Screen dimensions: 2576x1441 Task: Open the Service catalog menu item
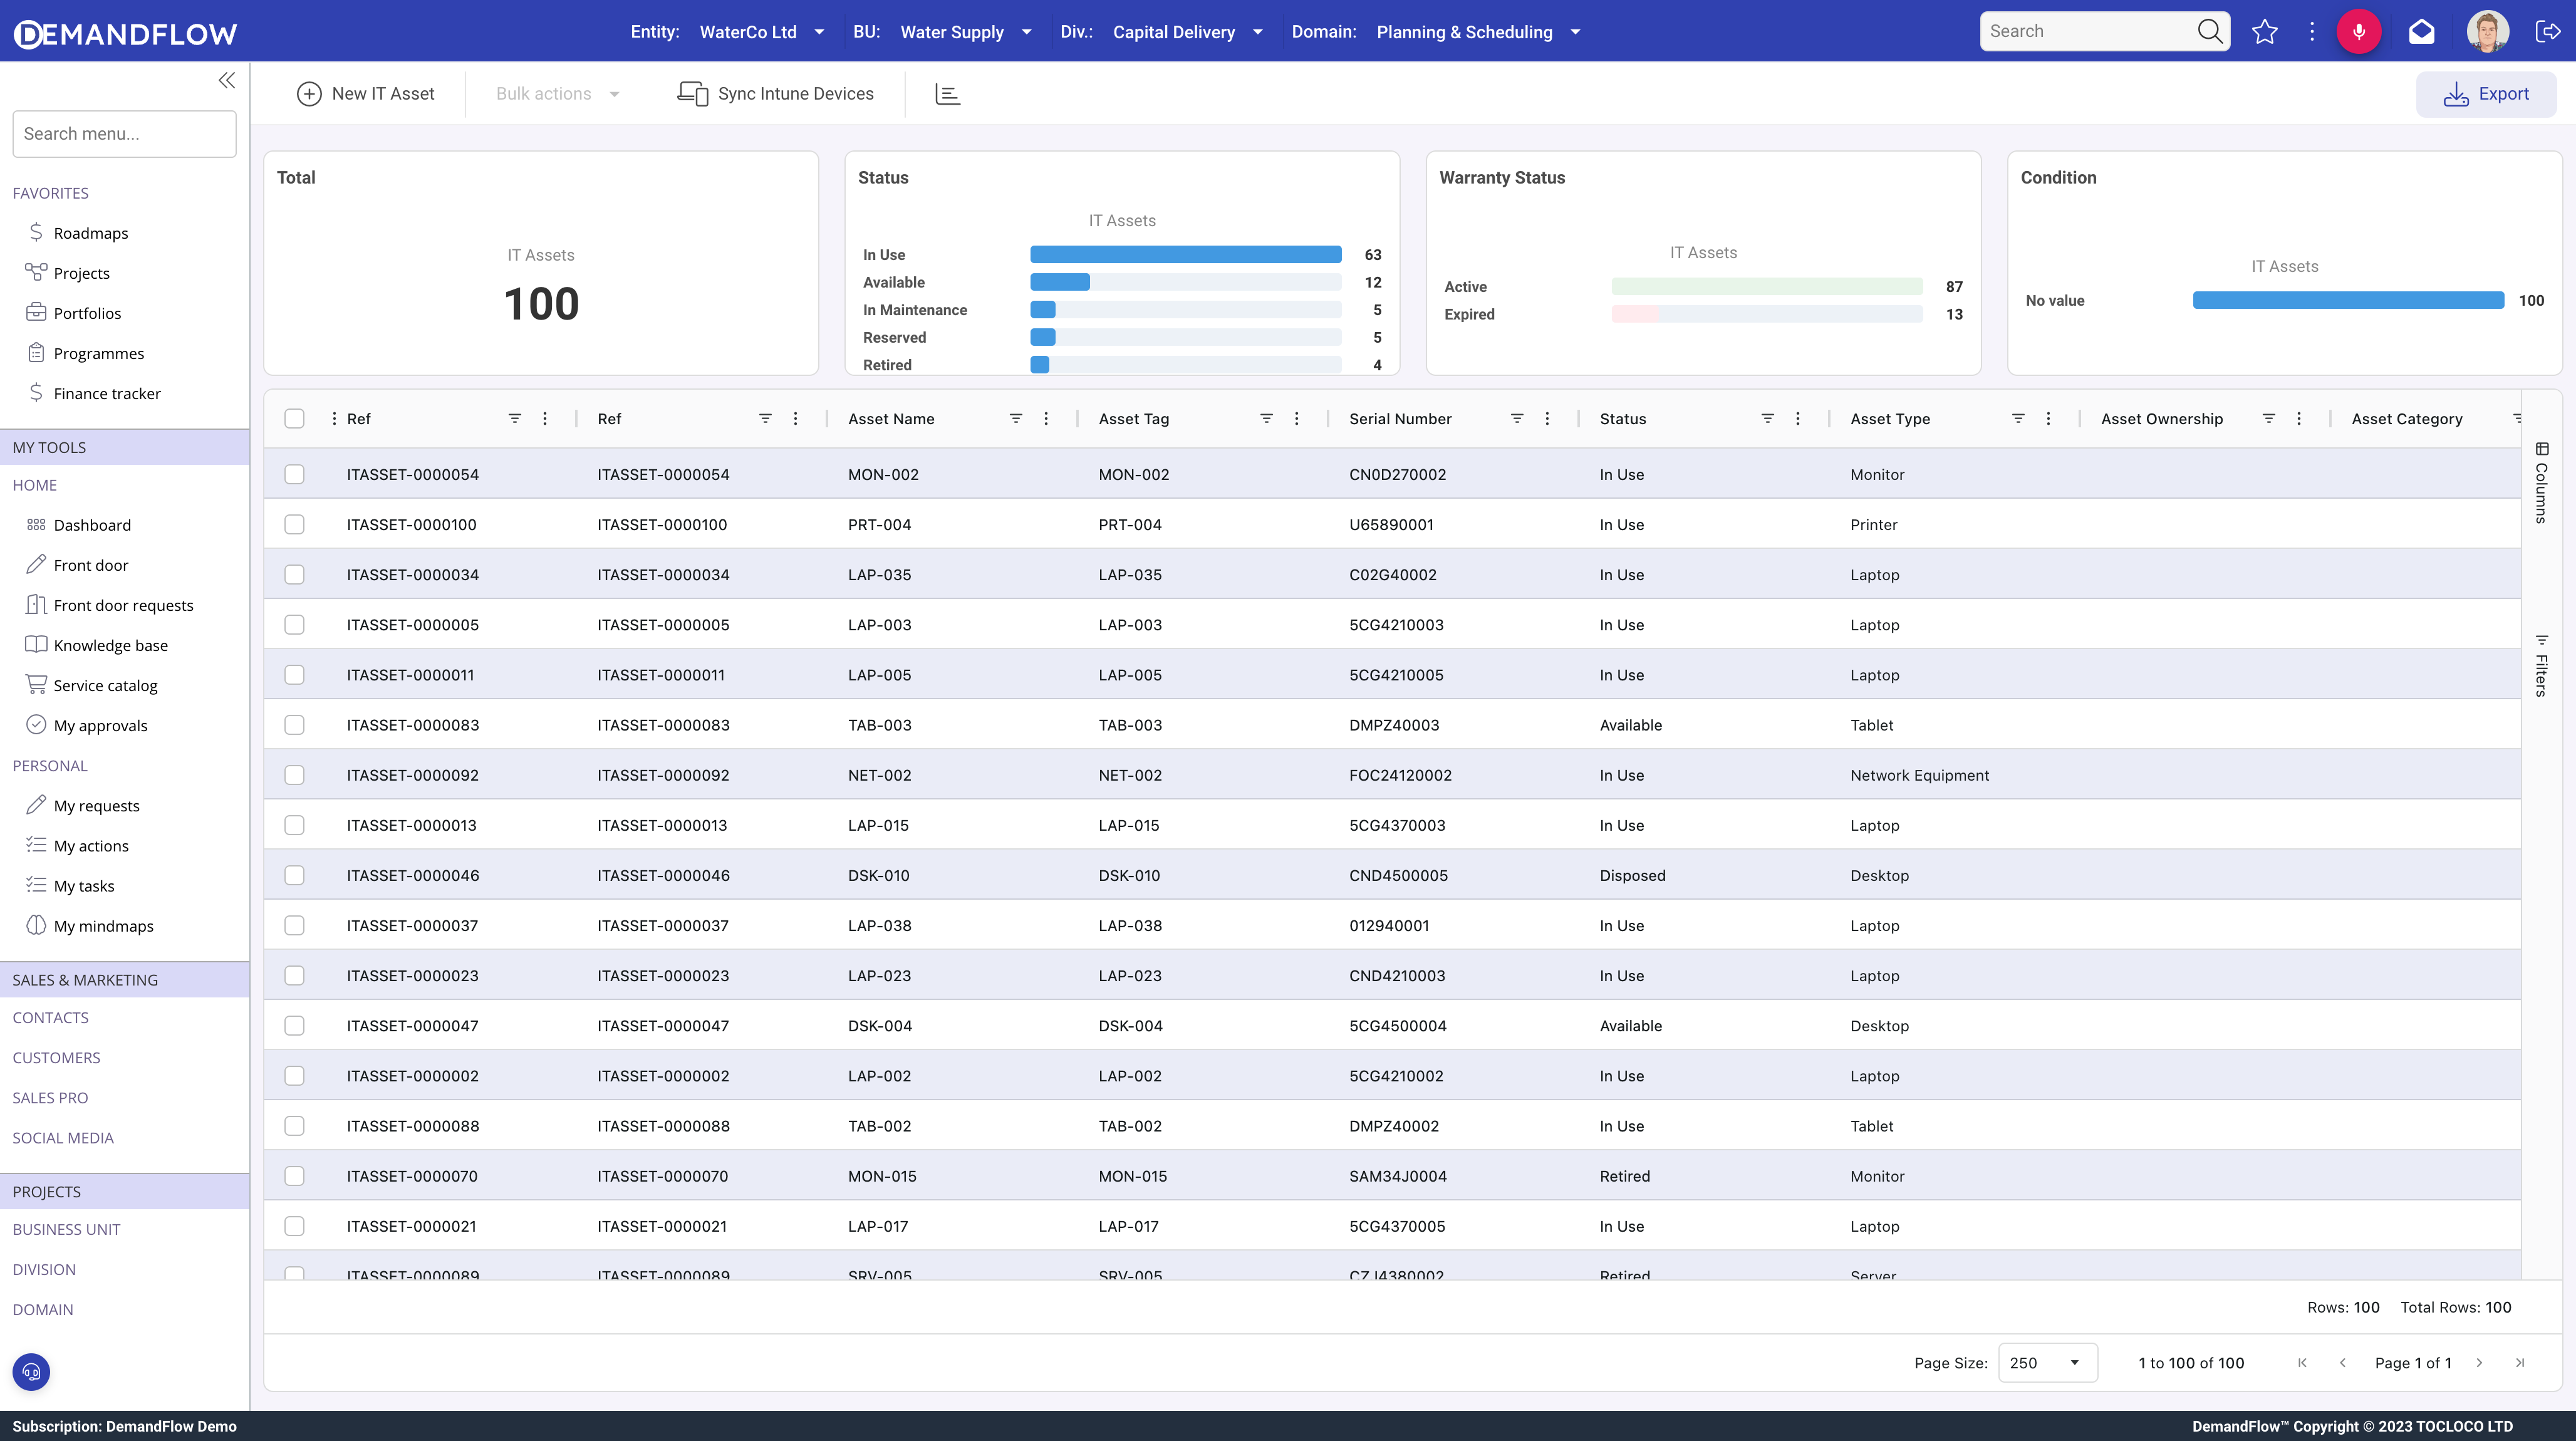(105, 684)
